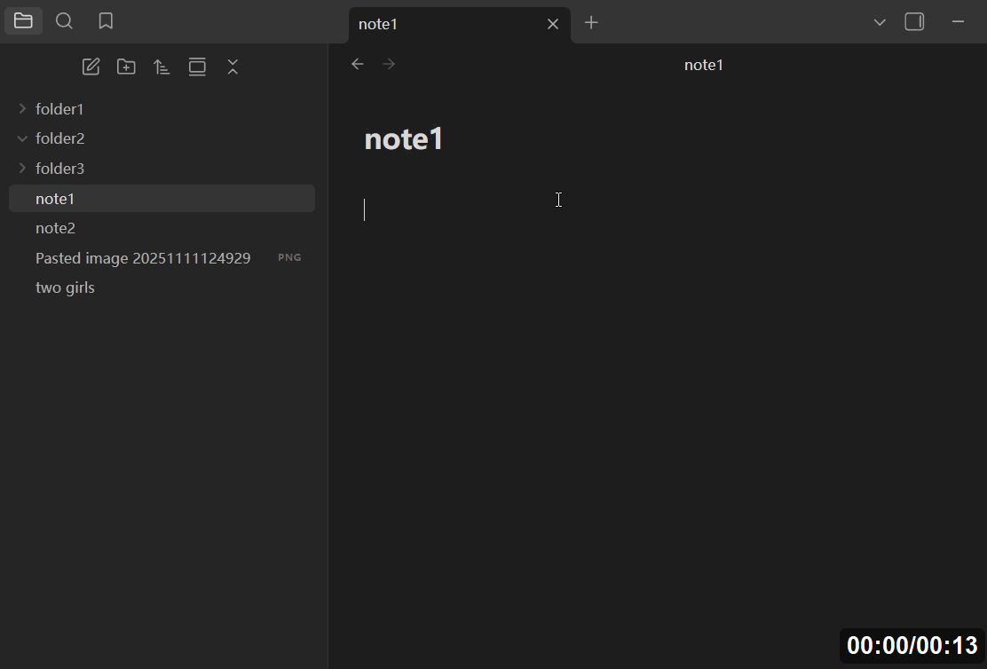Close the note1 tab
Screen dimensions: 987x669
pos(553,24)
